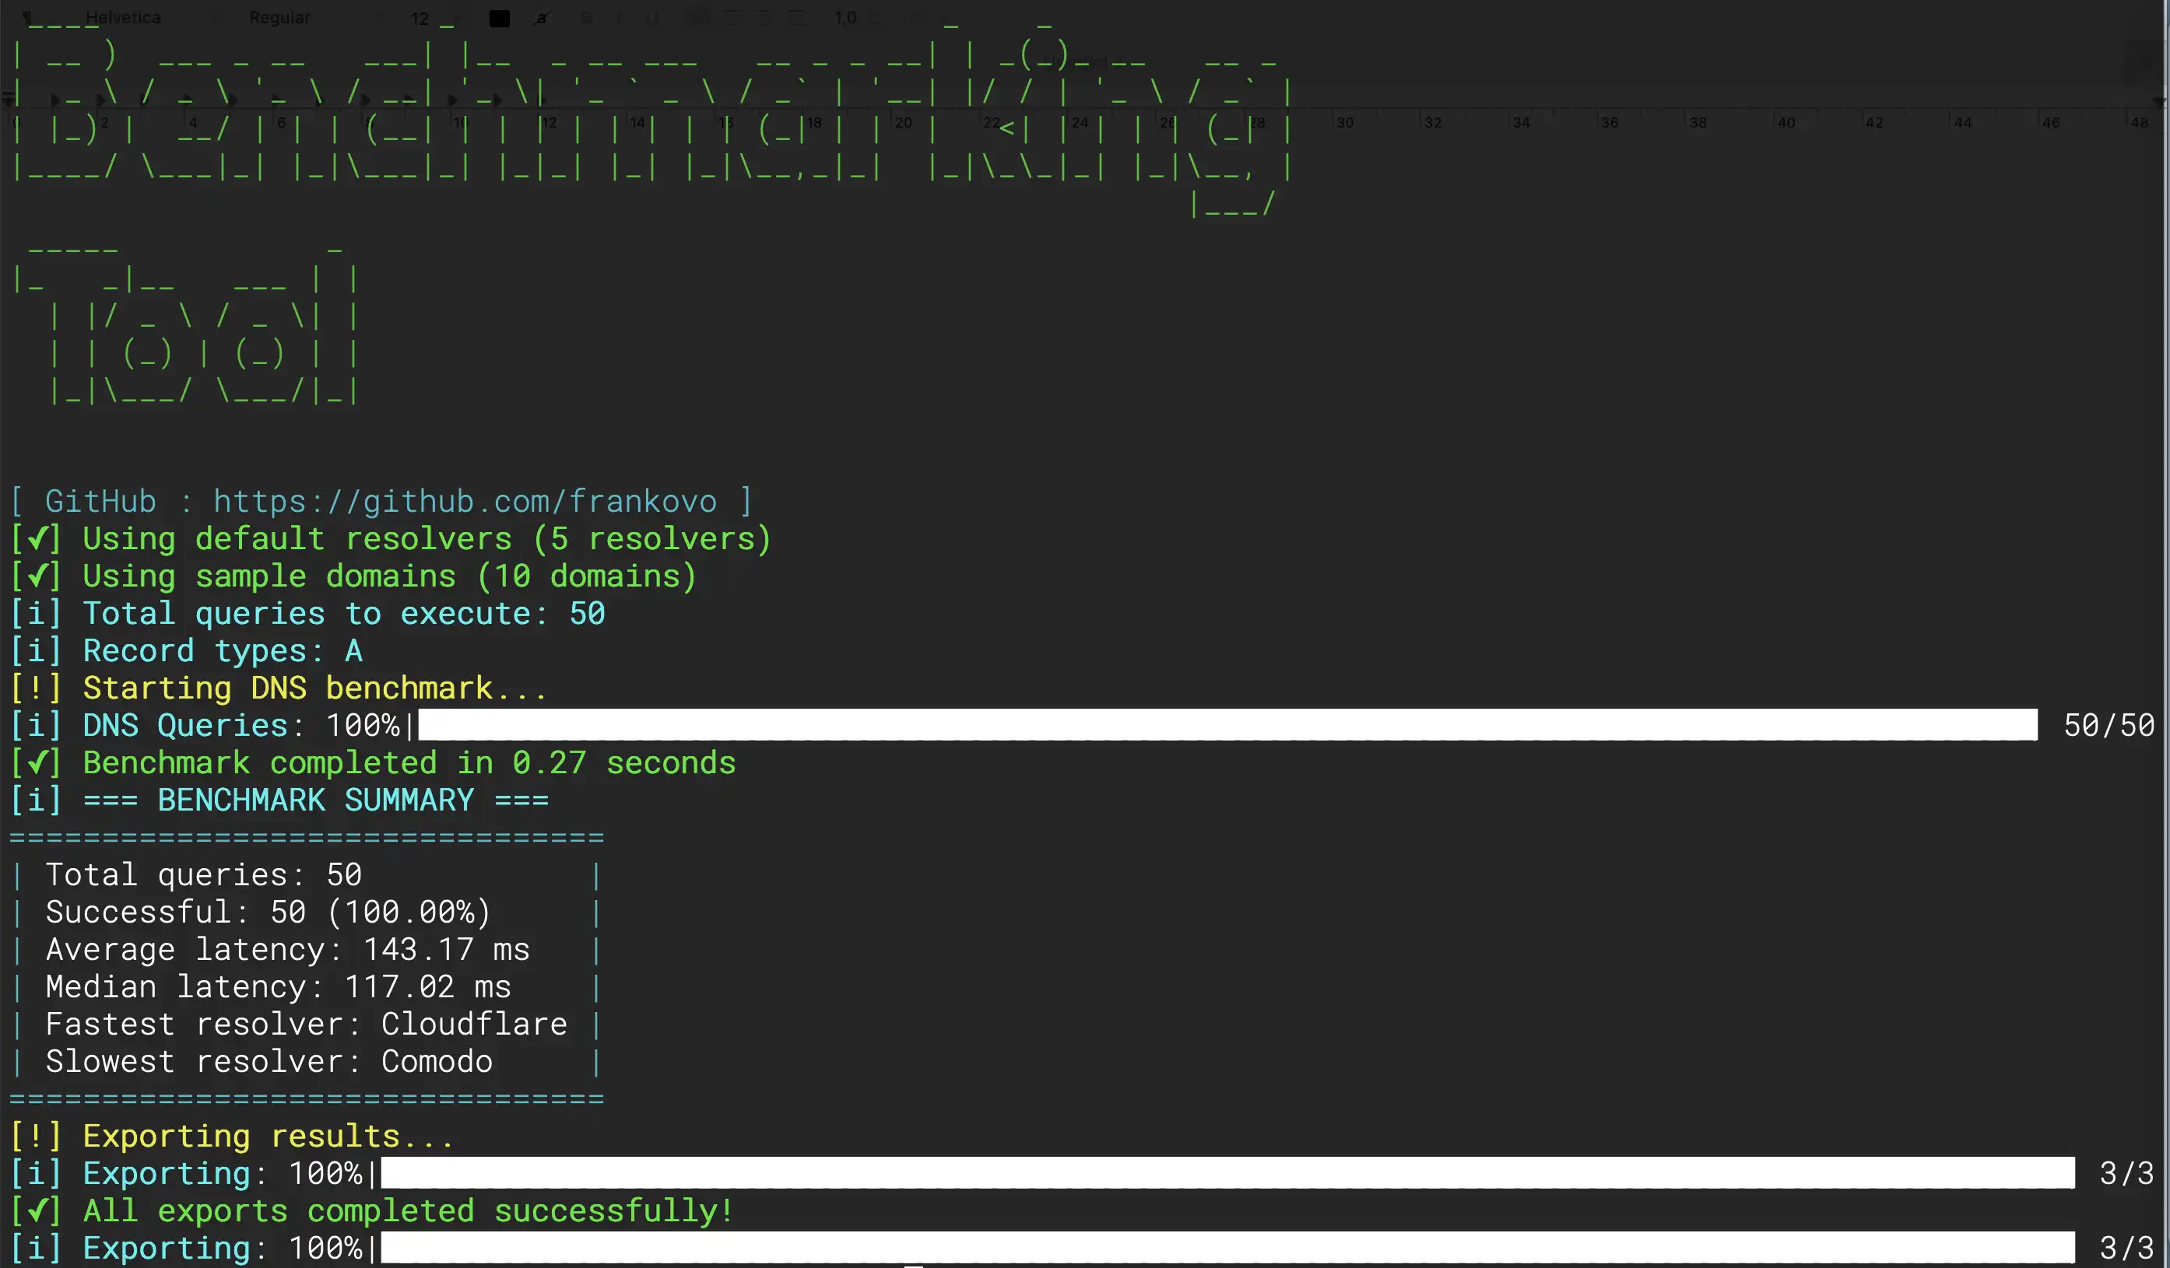Viewport: 2170px width, 1268px height.
Task: Click the center align text icon
Action: [732, 18]
